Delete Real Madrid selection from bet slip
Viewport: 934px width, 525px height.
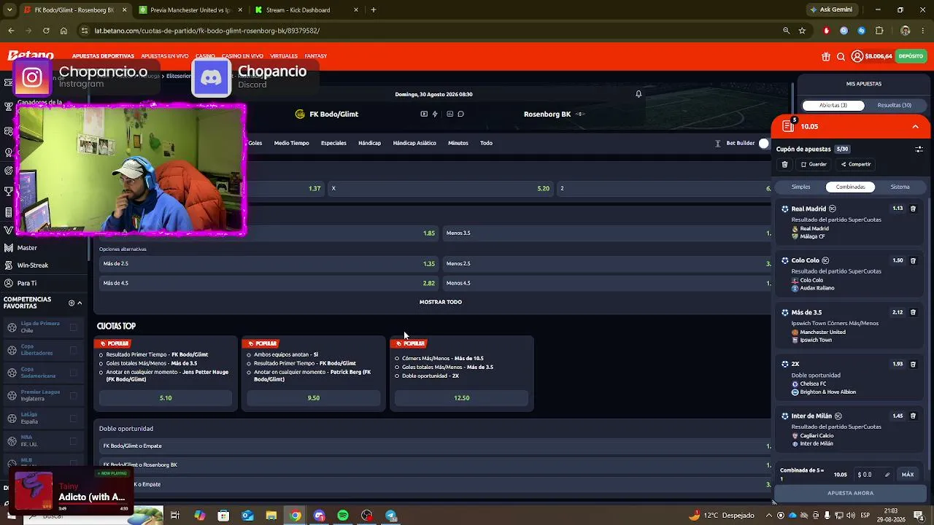coord(913,209)
